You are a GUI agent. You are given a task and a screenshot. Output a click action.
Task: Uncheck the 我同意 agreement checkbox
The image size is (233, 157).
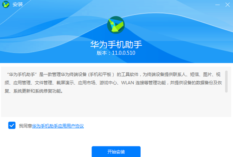click(x=12, y=126)
